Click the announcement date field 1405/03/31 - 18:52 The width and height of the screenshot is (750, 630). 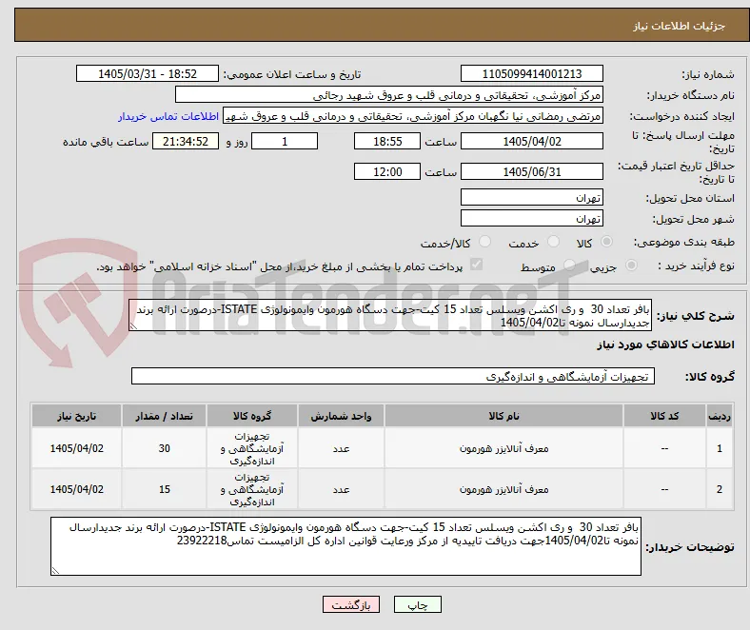(148, 73)
